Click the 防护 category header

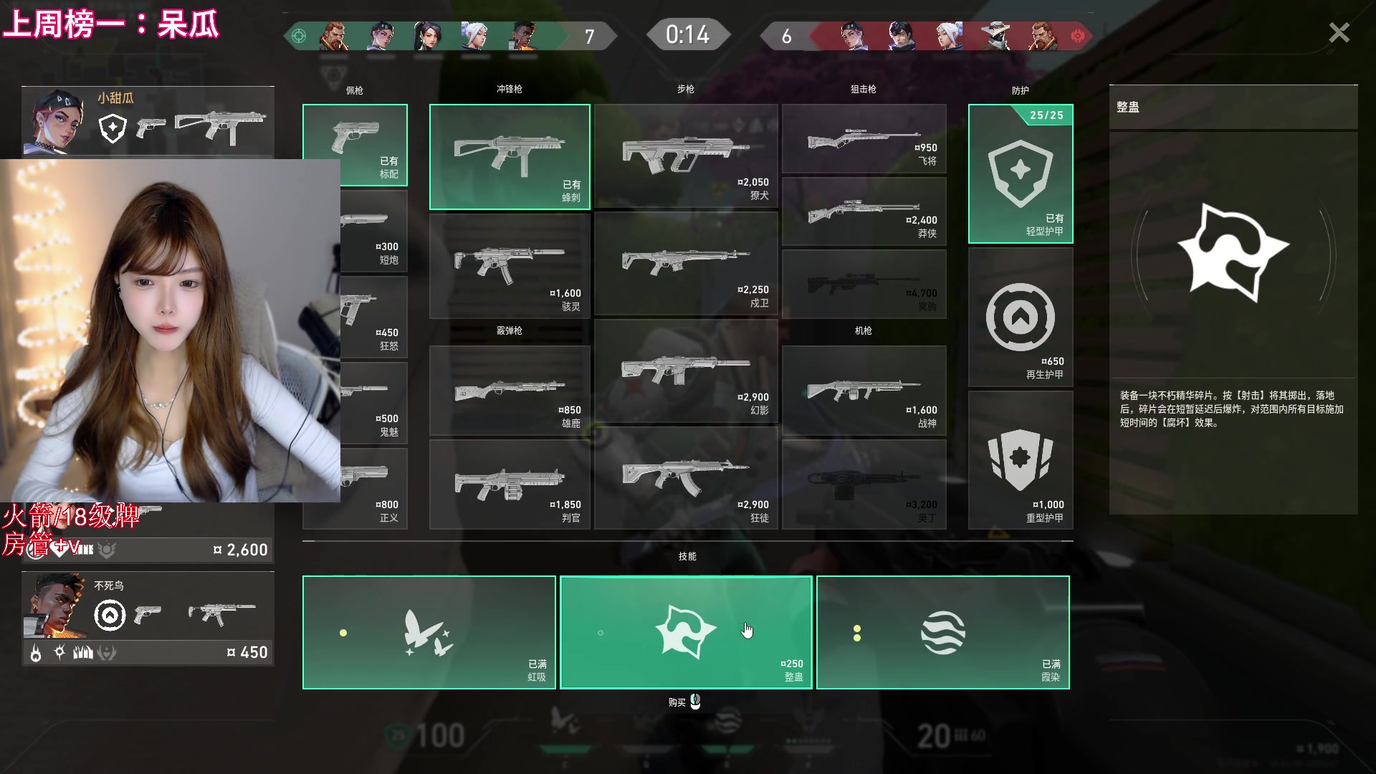[1021, 90]
